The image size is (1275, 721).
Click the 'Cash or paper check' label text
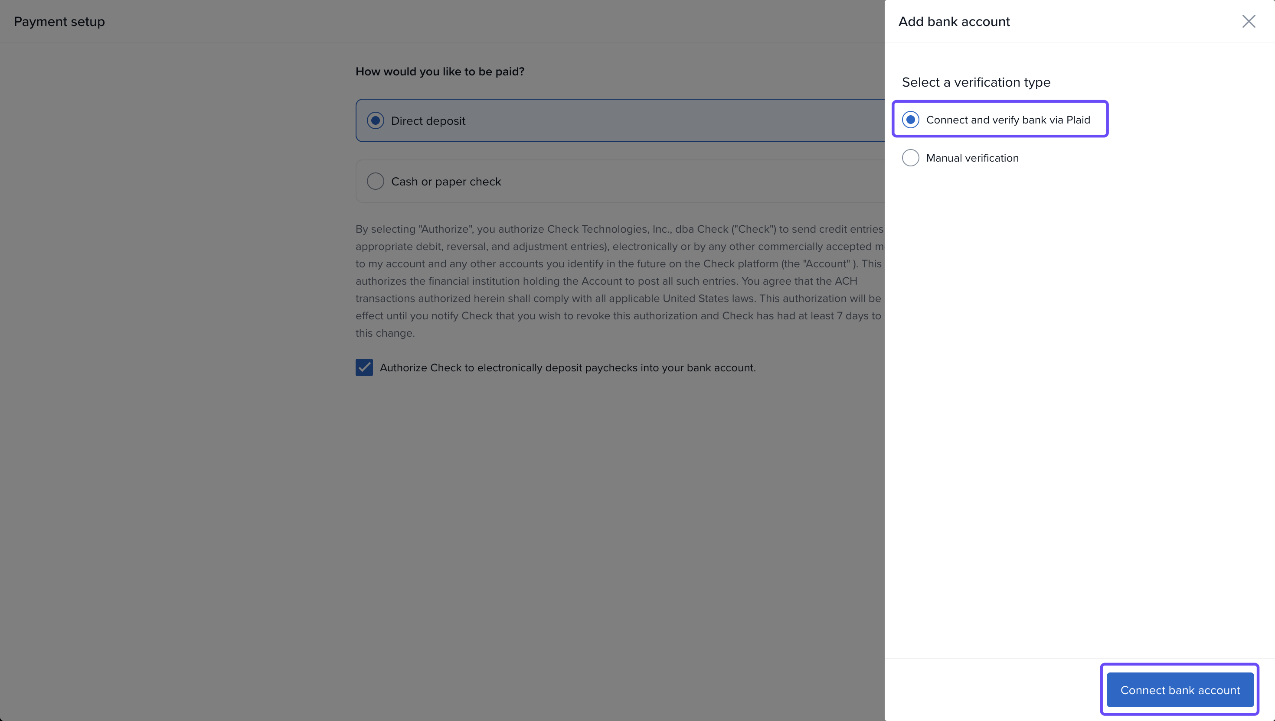pos(446,182)
